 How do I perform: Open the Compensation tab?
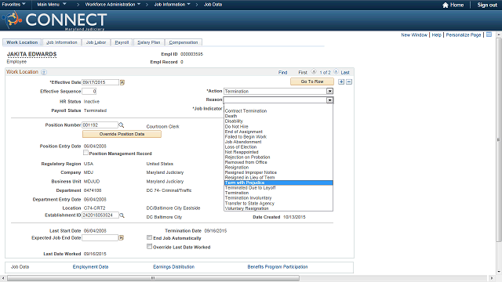coord(184,42)
